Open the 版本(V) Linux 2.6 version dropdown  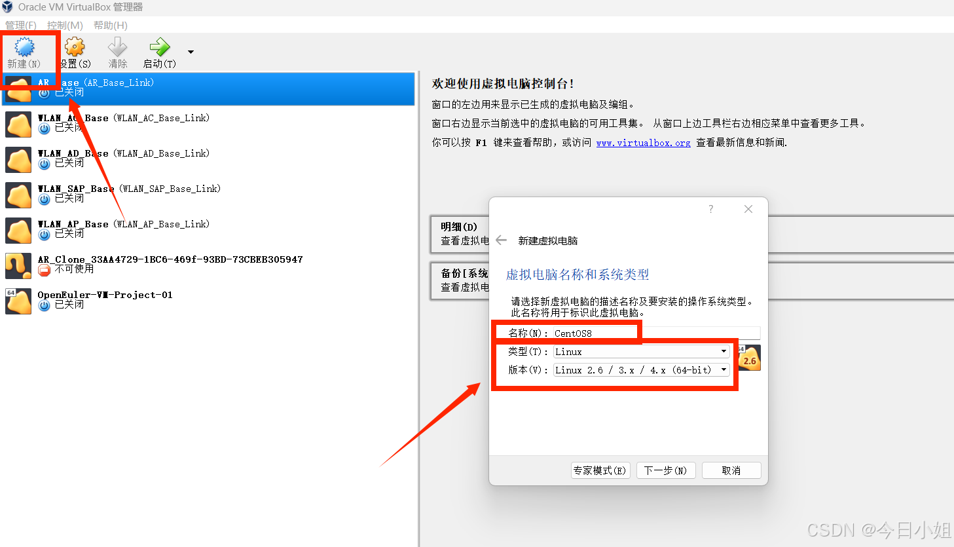pyautogui.click(x=642, y=370)
